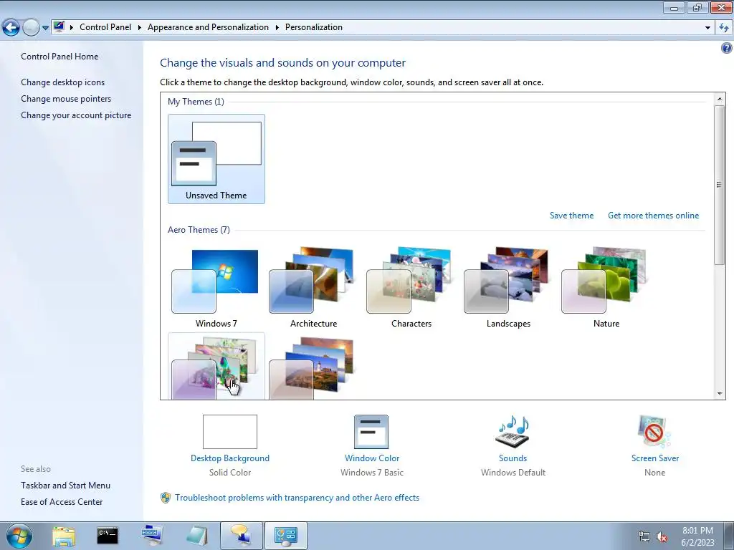Click the Desktop Background preview swatch

(x=230, y=432)
